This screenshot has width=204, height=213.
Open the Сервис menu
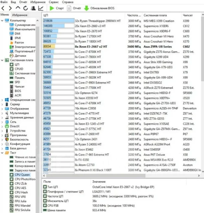click(54, 2)
